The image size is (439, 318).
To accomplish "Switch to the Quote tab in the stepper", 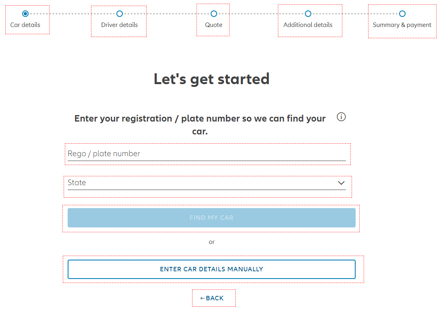I will (213, 20).
